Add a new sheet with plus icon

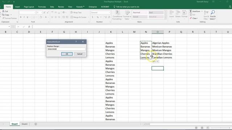[36, 124]
